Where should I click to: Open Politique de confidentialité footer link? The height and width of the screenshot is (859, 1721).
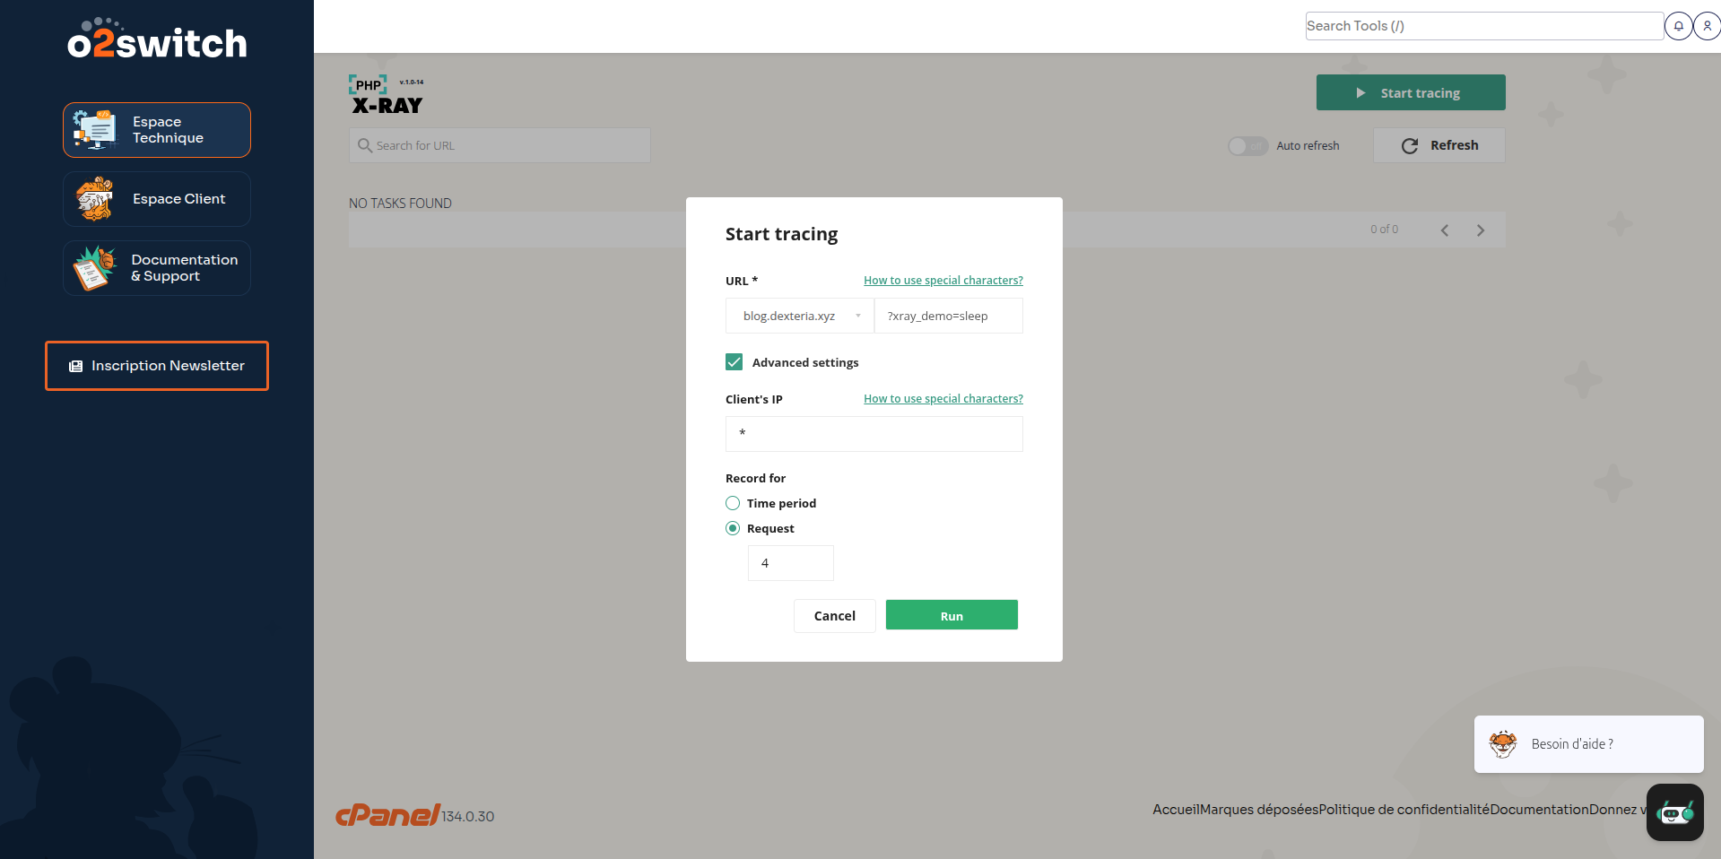(x=1404, y=810)
